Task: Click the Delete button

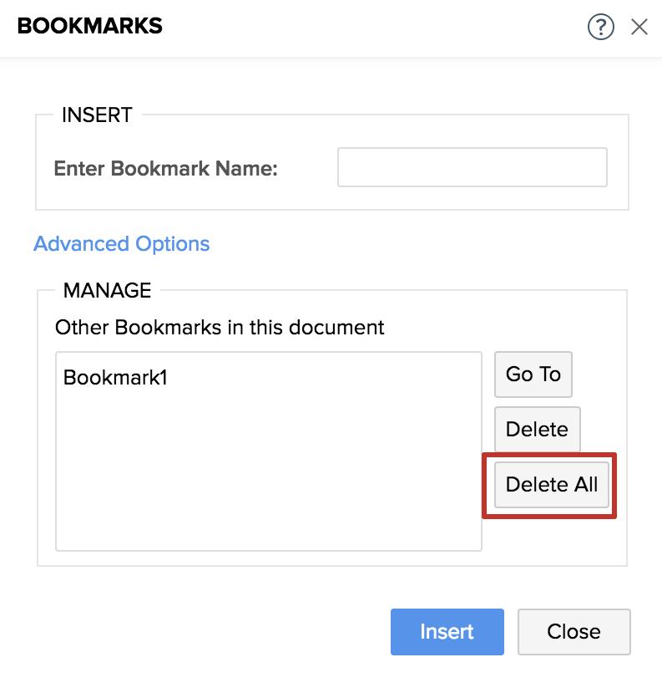Action: pos(537,430)
